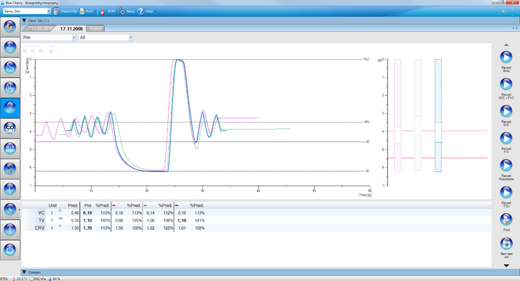The width and height of the screenshot is (520, 281).
Task: Open the All filter dropdown
Action: 105,37
